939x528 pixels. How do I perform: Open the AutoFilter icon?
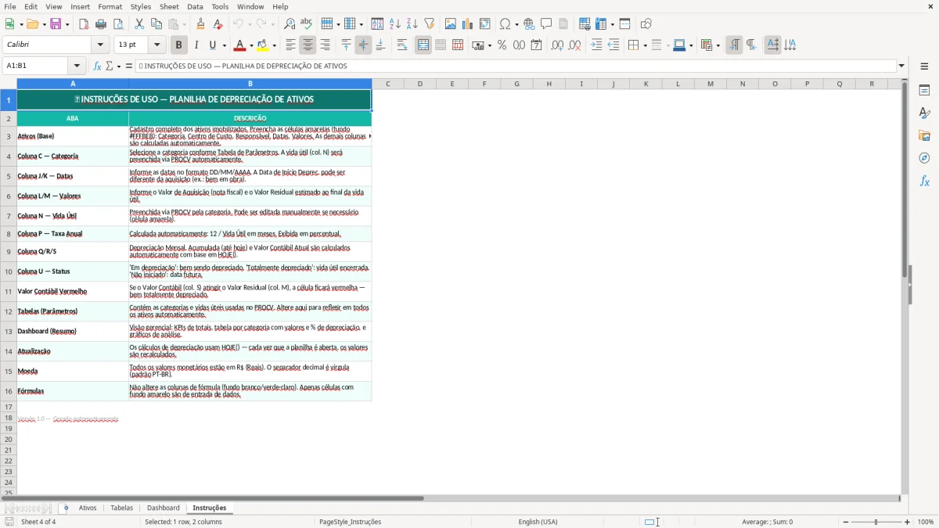tap(428, 23)
